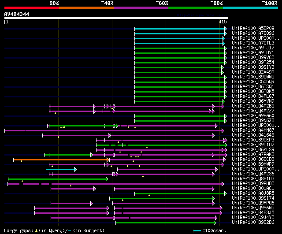The image size is (282, 234).
Task: Click the purple ~60% identity color segment
Action: click(x=141, y=8)
